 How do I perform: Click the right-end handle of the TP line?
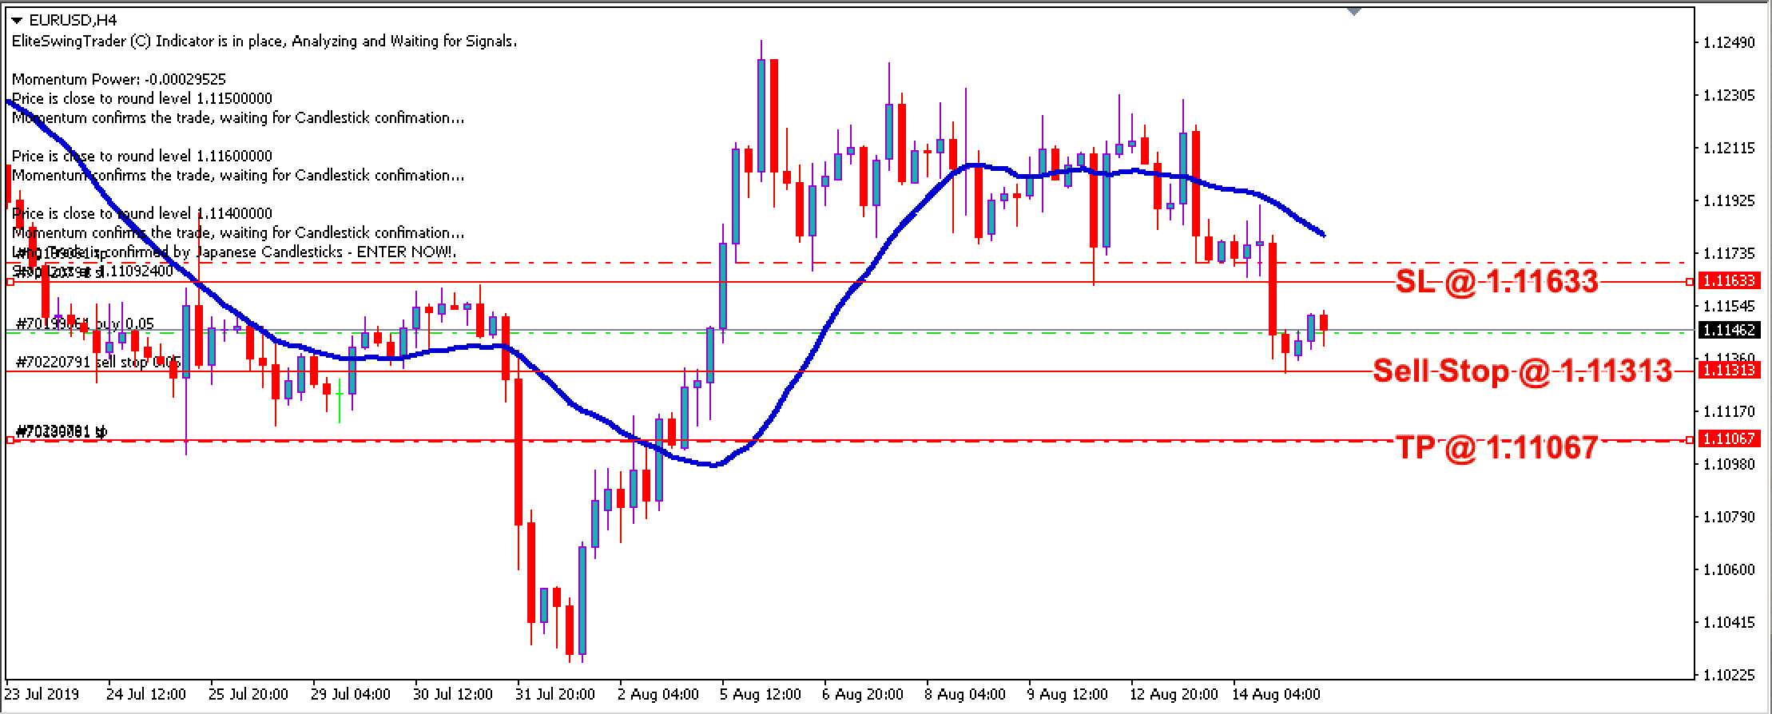[1689, 440]
